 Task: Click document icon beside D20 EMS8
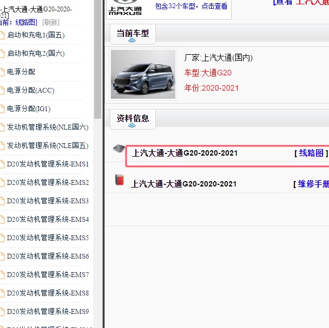tap(2, 293)
